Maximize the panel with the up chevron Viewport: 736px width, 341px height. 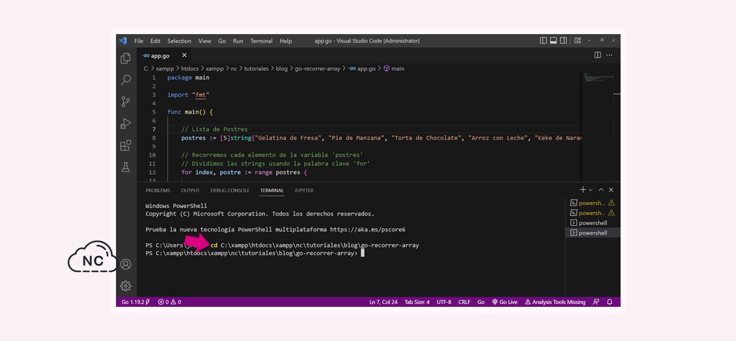[x=601, y=190]
